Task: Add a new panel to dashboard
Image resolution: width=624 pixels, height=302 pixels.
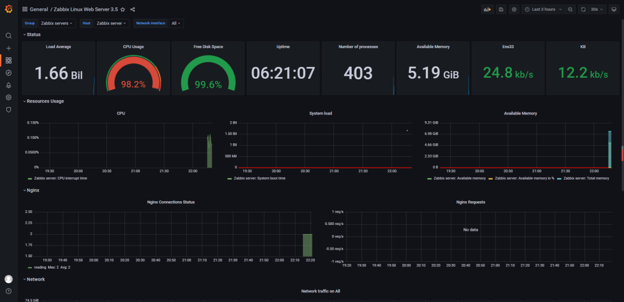Action: tap(488, 9)
